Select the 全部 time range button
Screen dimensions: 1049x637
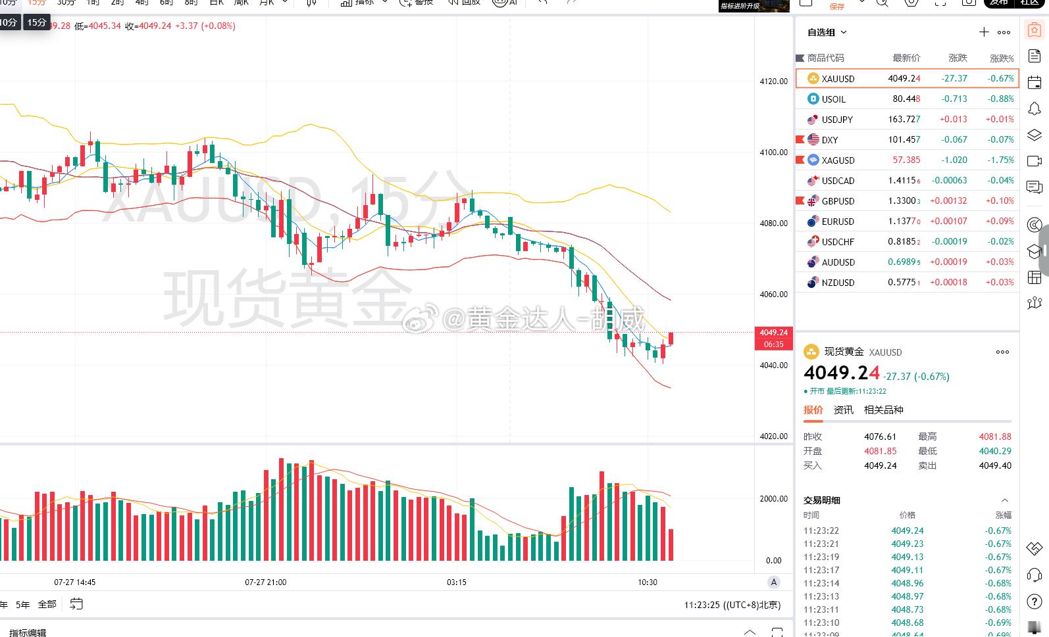(47, 604)
